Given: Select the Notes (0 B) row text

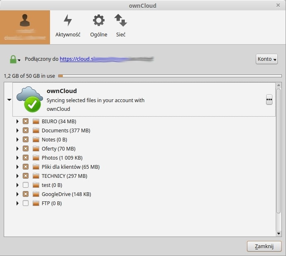Looking at the screenshot, I should click(55, 140).
